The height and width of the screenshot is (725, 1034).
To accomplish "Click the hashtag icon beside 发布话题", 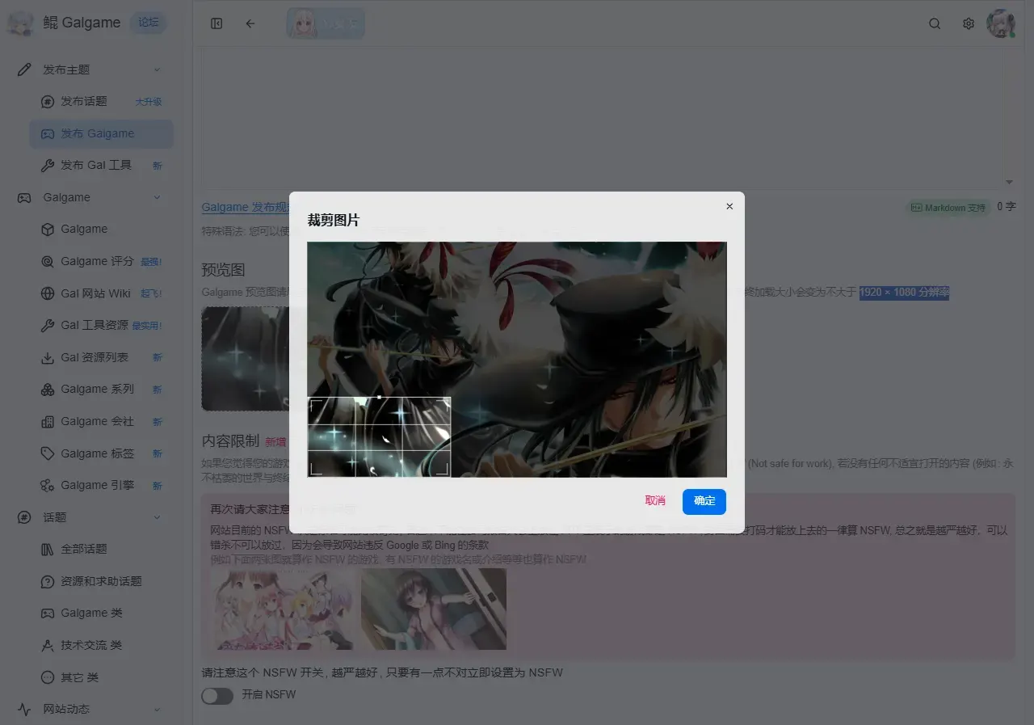I will pyautogui.click(x=48, y=102).
